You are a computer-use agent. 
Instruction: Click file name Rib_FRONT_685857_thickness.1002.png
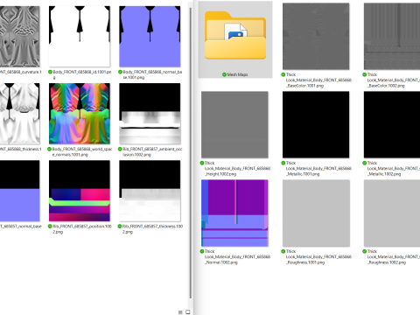(x=152, y=229)
